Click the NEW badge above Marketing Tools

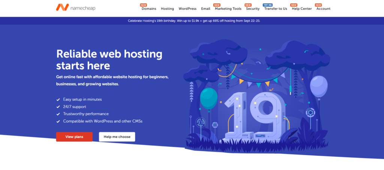[217, 5]
